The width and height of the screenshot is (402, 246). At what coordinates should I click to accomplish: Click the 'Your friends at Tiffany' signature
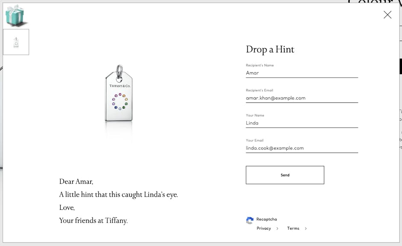click(93, 221)
